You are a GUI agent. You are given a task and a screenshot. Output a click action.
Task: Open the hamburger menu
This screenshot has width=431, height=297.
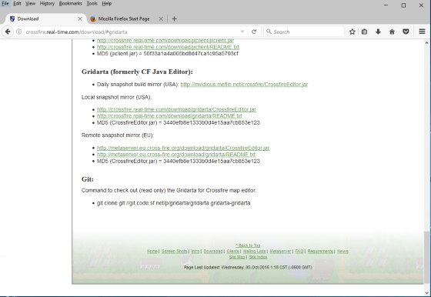click(x=422, y=32)
